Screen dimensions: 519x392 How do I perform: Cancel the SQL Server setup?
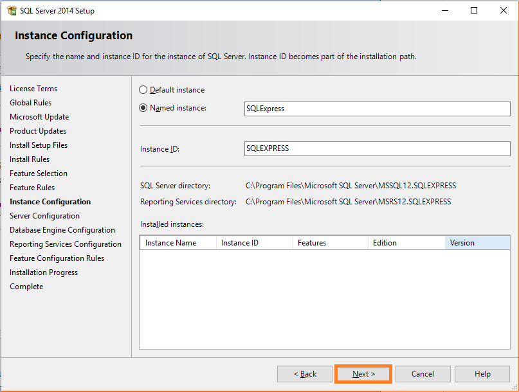423,374
